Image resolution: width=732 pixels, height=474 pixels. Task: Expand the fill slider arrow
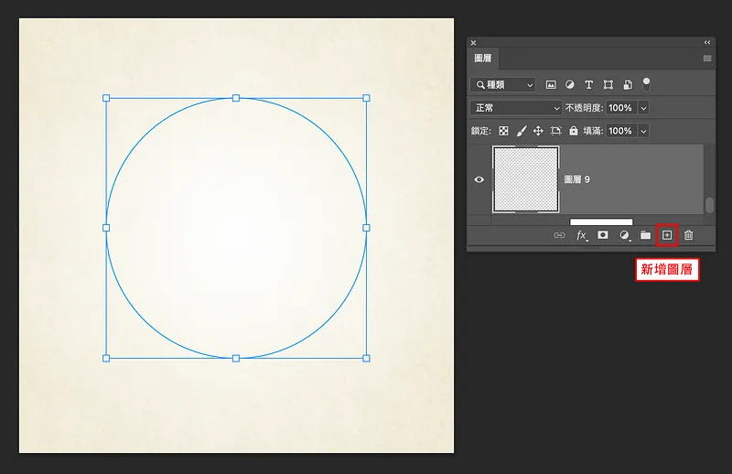click(x=643, y=131)
